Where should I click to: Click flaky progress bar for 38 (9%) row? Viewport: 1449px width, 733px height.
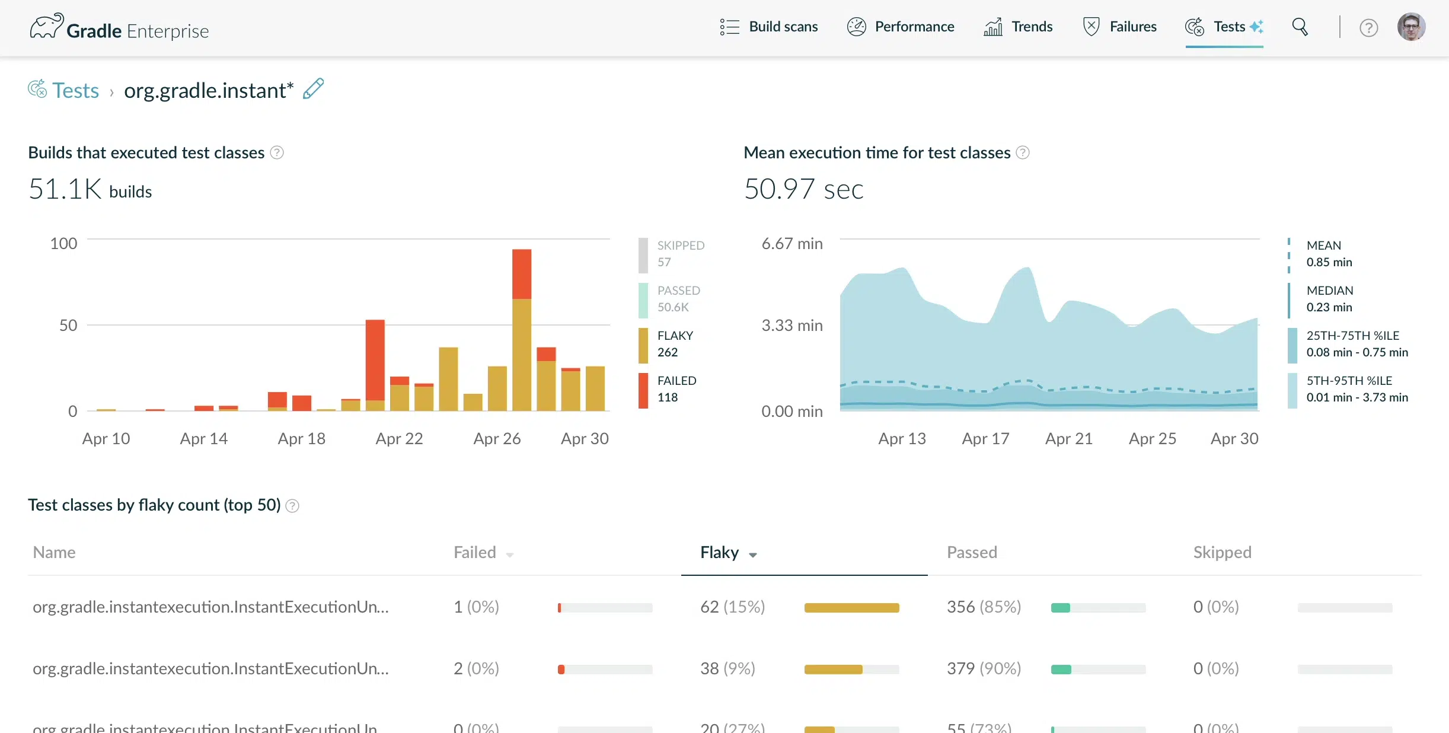[x=851, y=669]
